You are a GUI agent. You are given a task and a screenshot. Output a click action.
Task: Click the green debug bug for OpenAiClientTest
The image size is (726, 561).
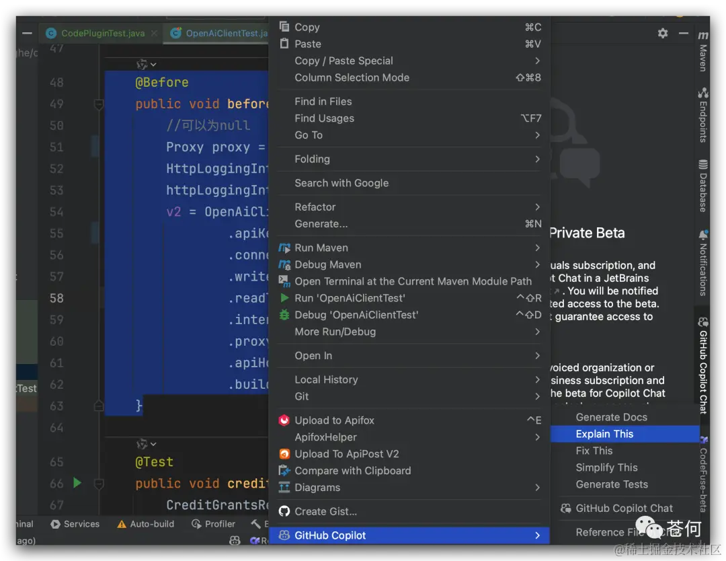tap(284, 315)
